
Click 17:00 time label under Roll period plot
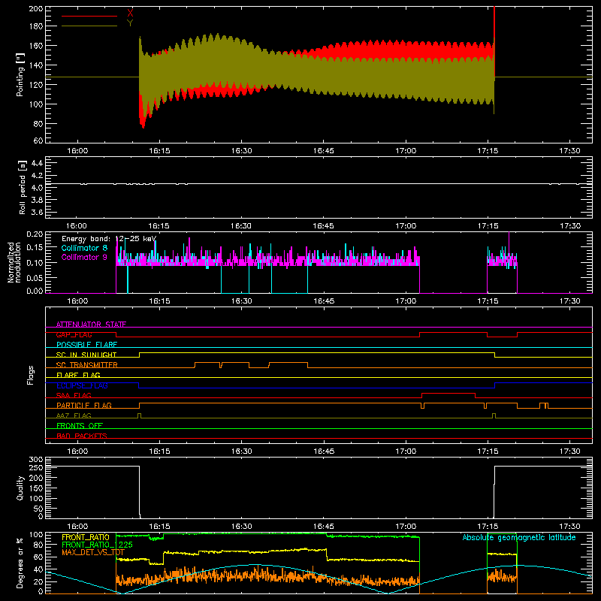[x=406, y=226]
